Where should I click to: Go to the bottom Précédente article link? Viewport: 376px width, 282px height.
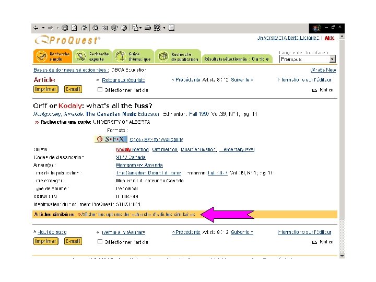pos(186,232)
